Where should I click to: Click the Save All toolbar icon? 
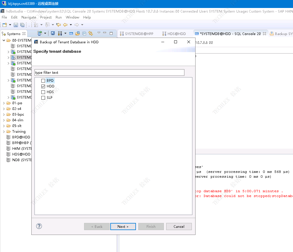(22, 25)
